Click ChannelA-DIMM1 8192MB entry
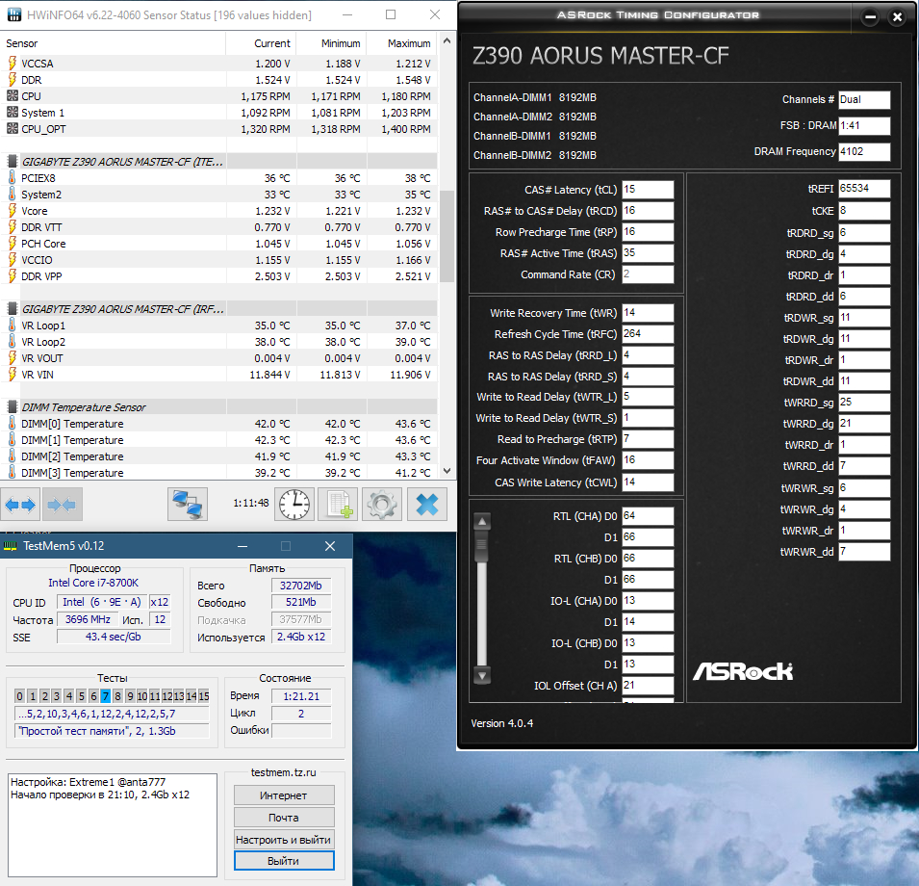Image resolution: width=919 pixels, height=886 pixels. click(534, 97)
